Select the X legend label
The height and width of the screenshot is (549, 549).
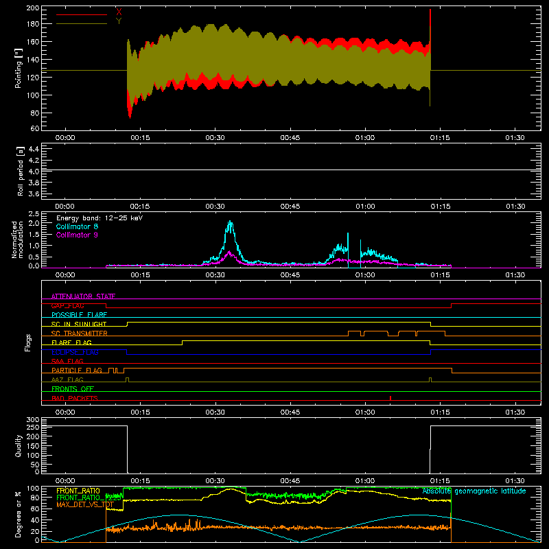pos(119,12)
